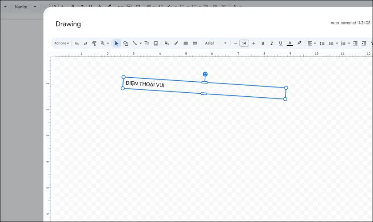373x222 pixels.
Task: Open the Highlight color marker
Action: pyautogui.click(x=299, y=43)
